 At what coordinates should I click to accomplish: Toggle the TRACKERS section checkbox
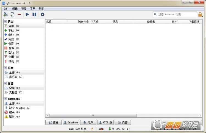(5, 99)
